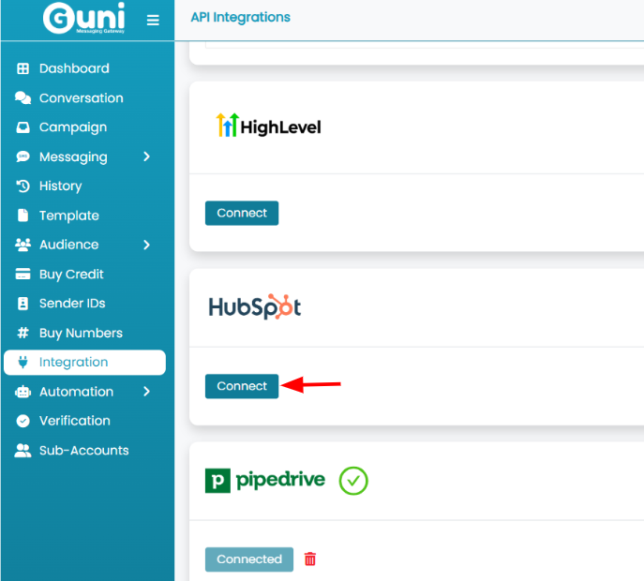The image size is (644, 581).
Task: Click the Conversation chat bubbles icon
Action: tap(23, 98)
